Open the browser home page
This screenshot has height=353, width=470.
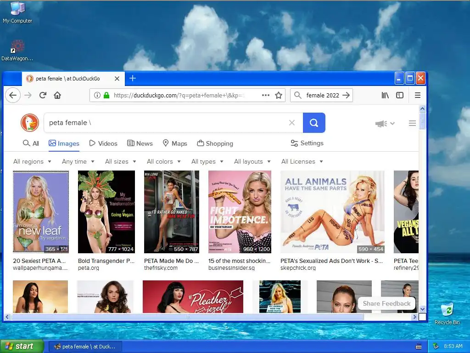(57, 96)
